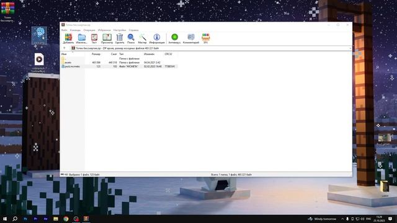Expand the hidden system tray icons chevron
The height and width of the screenshot is (223, 397).
click(x=342, y=219)
